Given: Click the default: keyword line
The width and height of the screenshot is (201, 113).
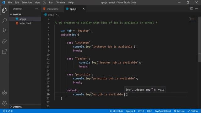Looking at the screenshot, I should [73, 90].
